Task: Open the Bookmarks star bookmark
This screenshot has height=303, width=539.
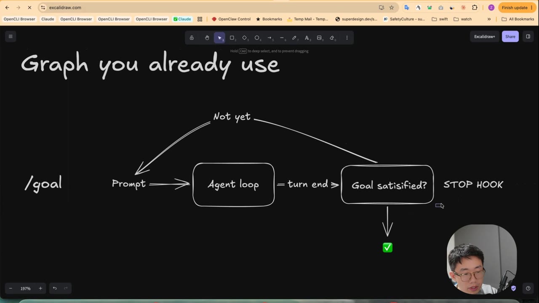Action: pyautogui.click(x=269, y=19)
